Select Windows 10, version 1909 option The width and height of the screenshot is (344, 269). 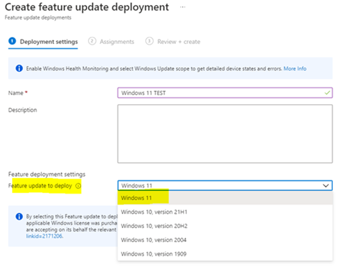[225, 254]
